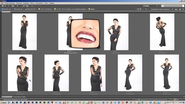Viewport: 185px width, 104px height.
Task: Close the loupe magnifier on the thumbnail
Action: click(x=99, y=47)
